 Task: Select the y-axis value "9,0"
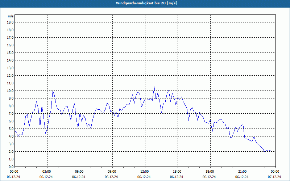[x=11, y=98]
